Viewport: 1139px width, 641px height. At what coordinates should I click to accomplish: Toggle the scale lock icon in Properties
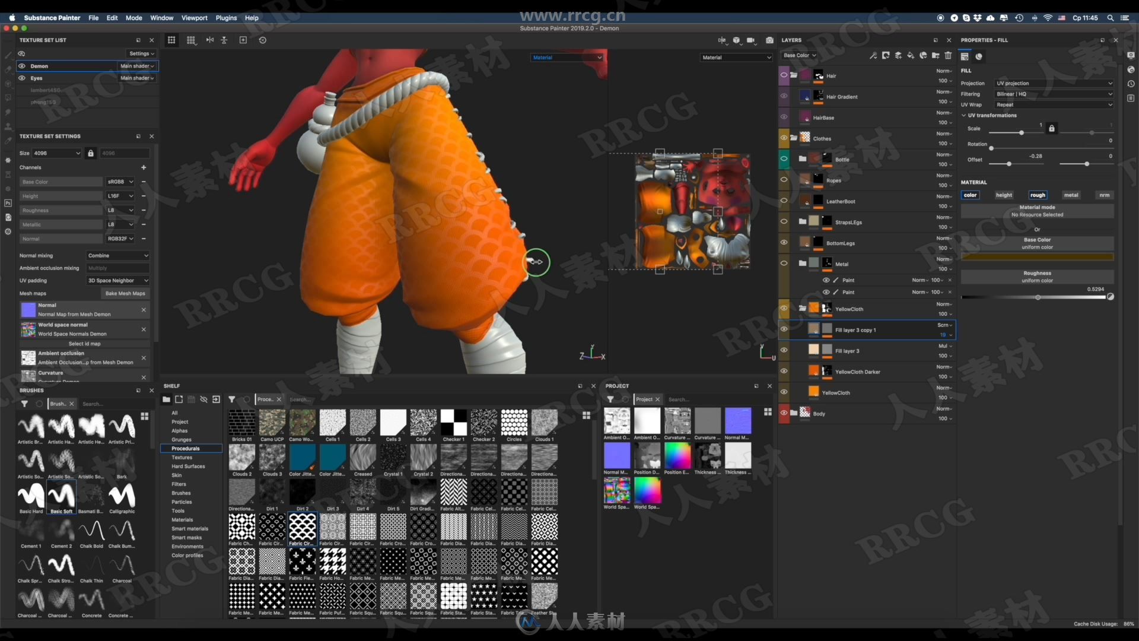point(1052,128)
